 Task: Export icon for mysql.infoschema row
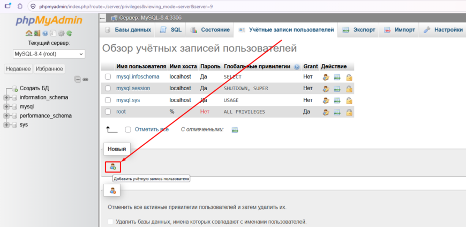pos(337,77)
